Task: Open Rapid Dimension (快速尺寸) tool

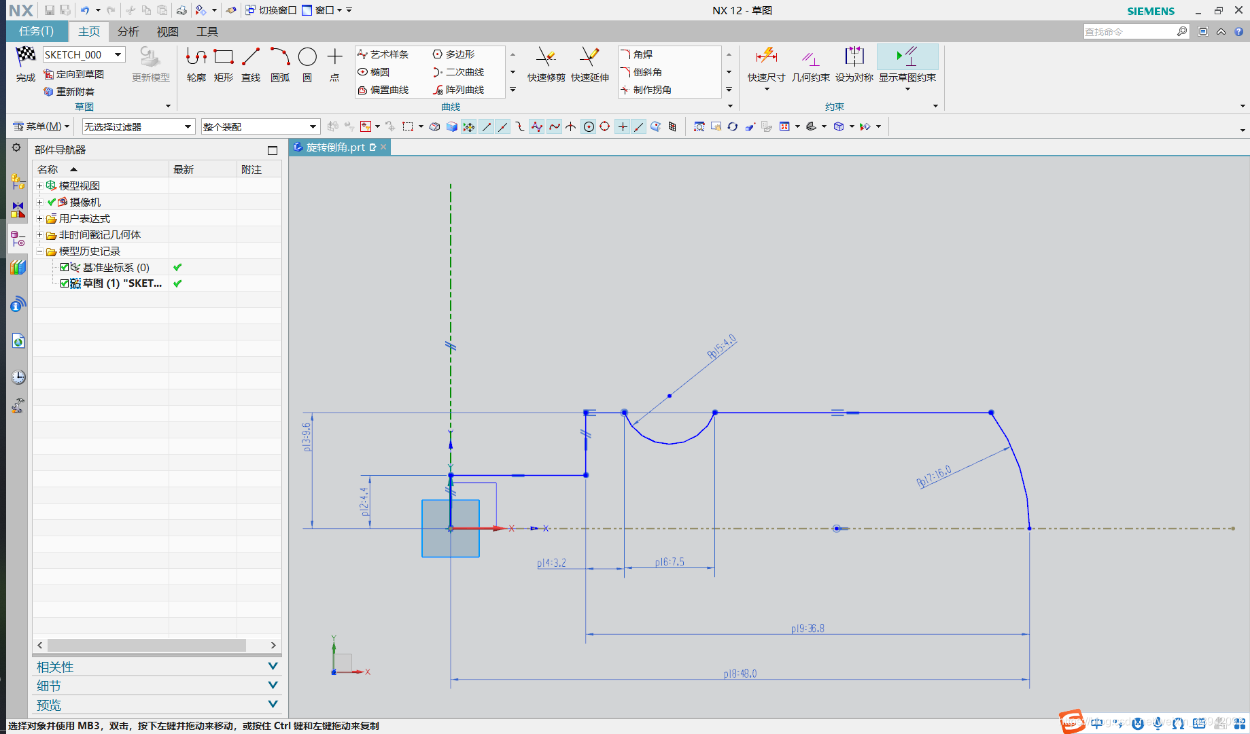Action: (x=767, y=65)
